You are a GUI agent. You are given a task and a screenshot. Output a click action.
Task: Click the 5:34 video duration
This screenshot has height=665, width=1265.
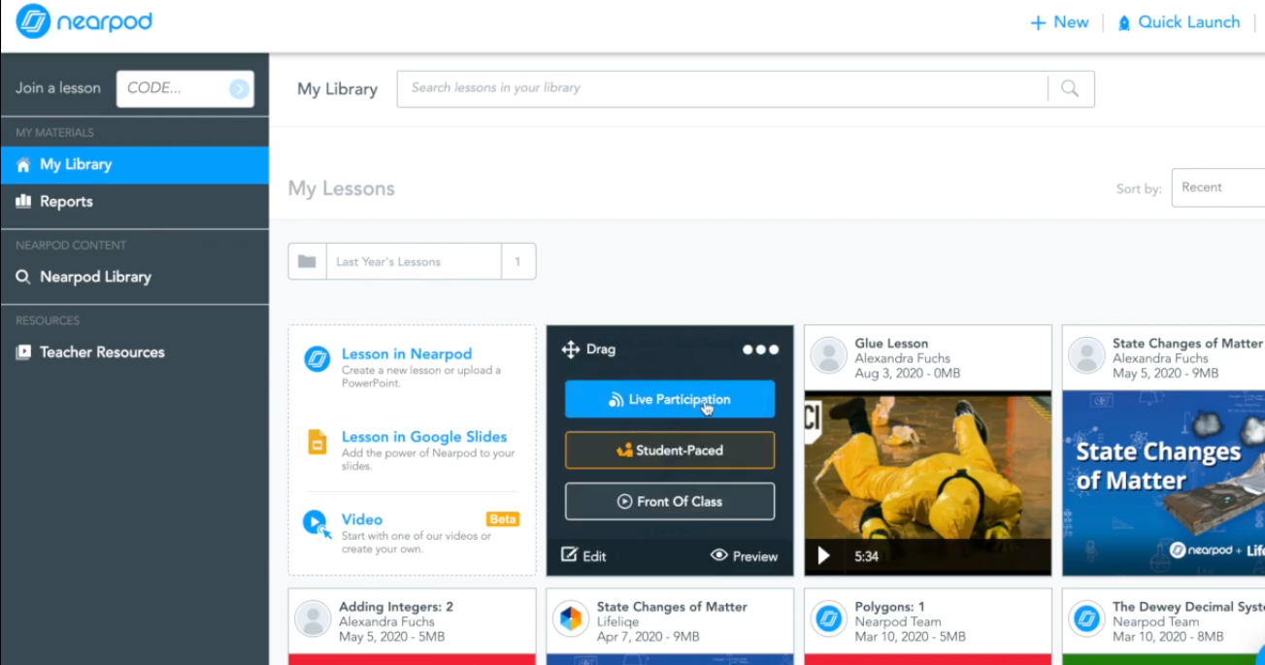(x=866, y=556)
